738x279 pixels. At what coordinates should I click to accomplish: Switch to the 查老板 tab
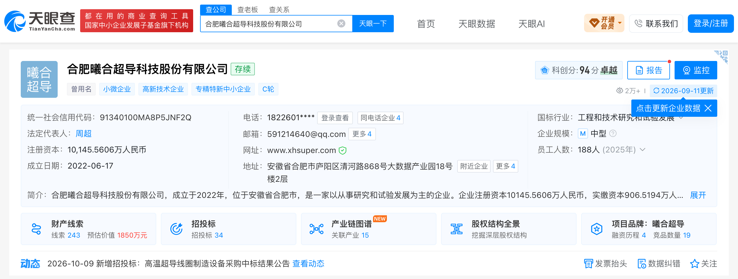pyautogui.click(x=248, y=10)
